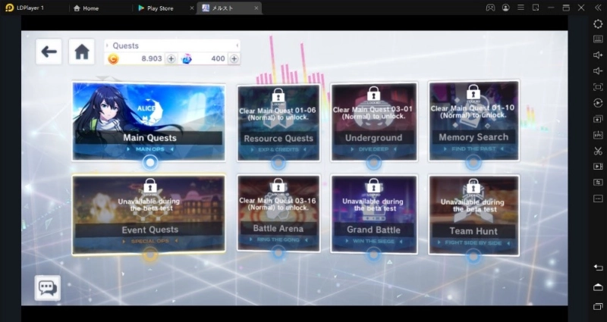Install an APK file
The image size is (607, 322).
pyautogui.click(x=598, y=135)
